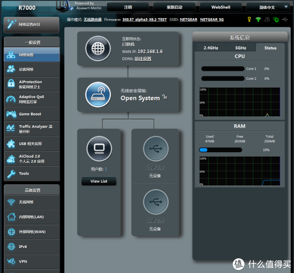
Task: Click the R7000 model name
Action: [27, 8]
